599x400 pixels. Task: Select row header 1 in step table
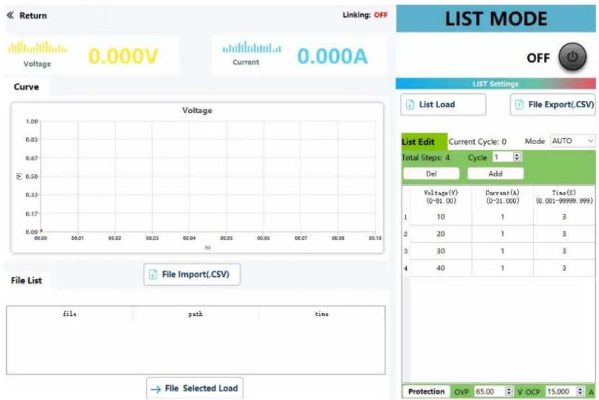406,217
